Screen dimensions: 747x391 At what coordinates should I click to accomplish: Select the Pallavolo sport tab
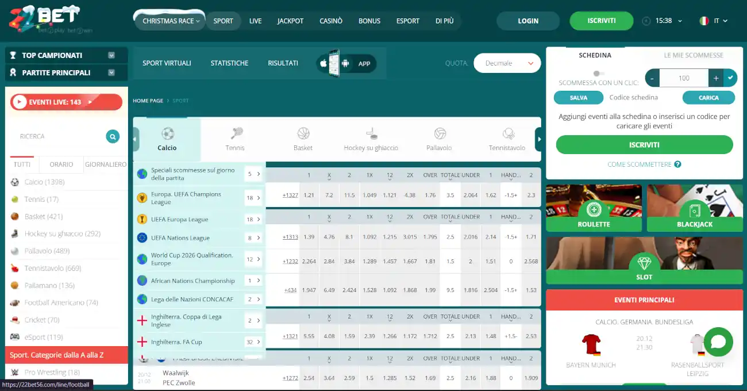pos(439,140)
